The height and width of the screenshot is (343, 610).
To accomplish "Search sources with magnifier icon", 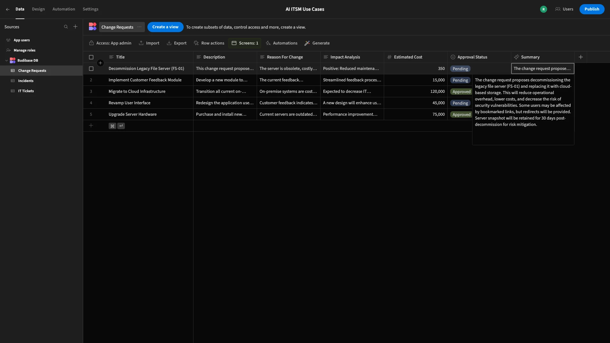I will pos(66,27).
